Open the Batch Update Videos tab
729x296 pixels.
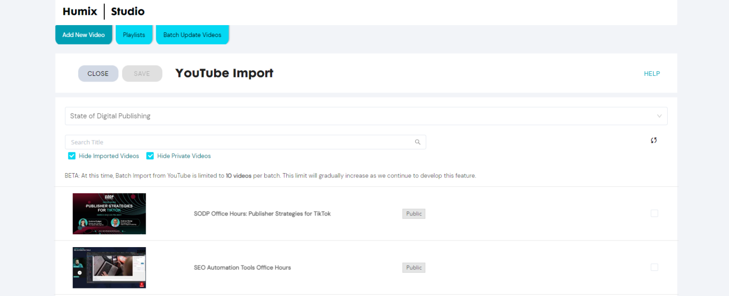tap(192, 35)
